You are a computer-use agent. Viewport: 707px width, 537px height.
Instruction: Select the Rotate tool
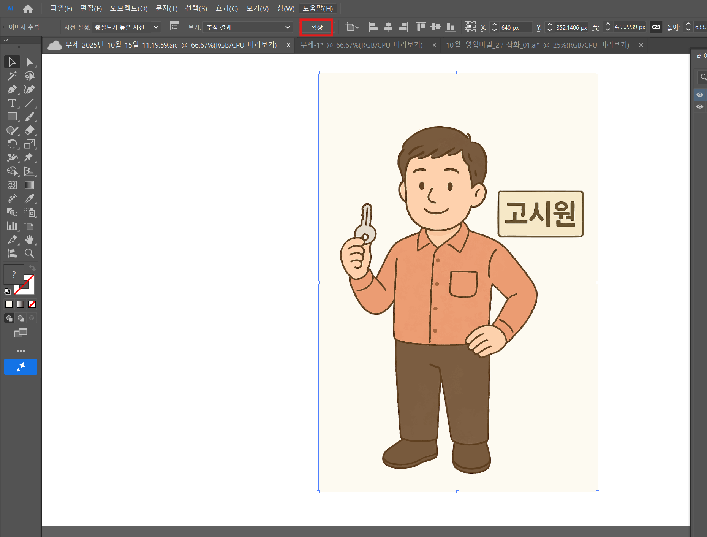pos(12,144)
